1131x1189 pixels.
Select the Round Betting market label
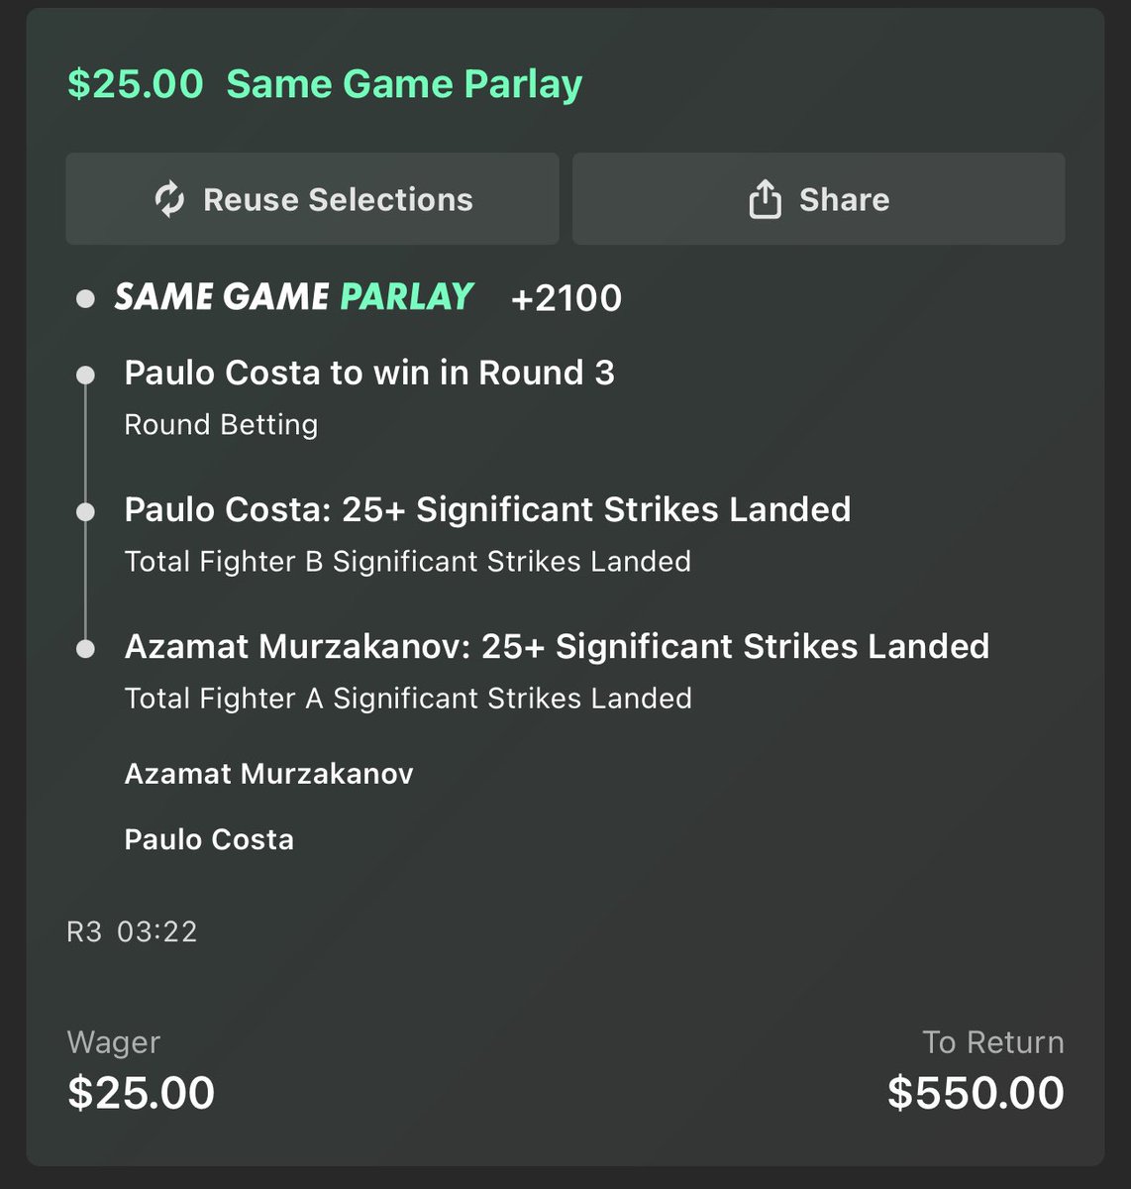(221, 424)
